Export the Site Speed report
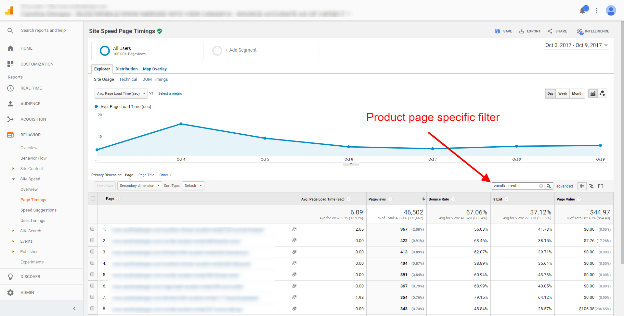The height and width of the screenshot is (316, 624). pos(530,31)
